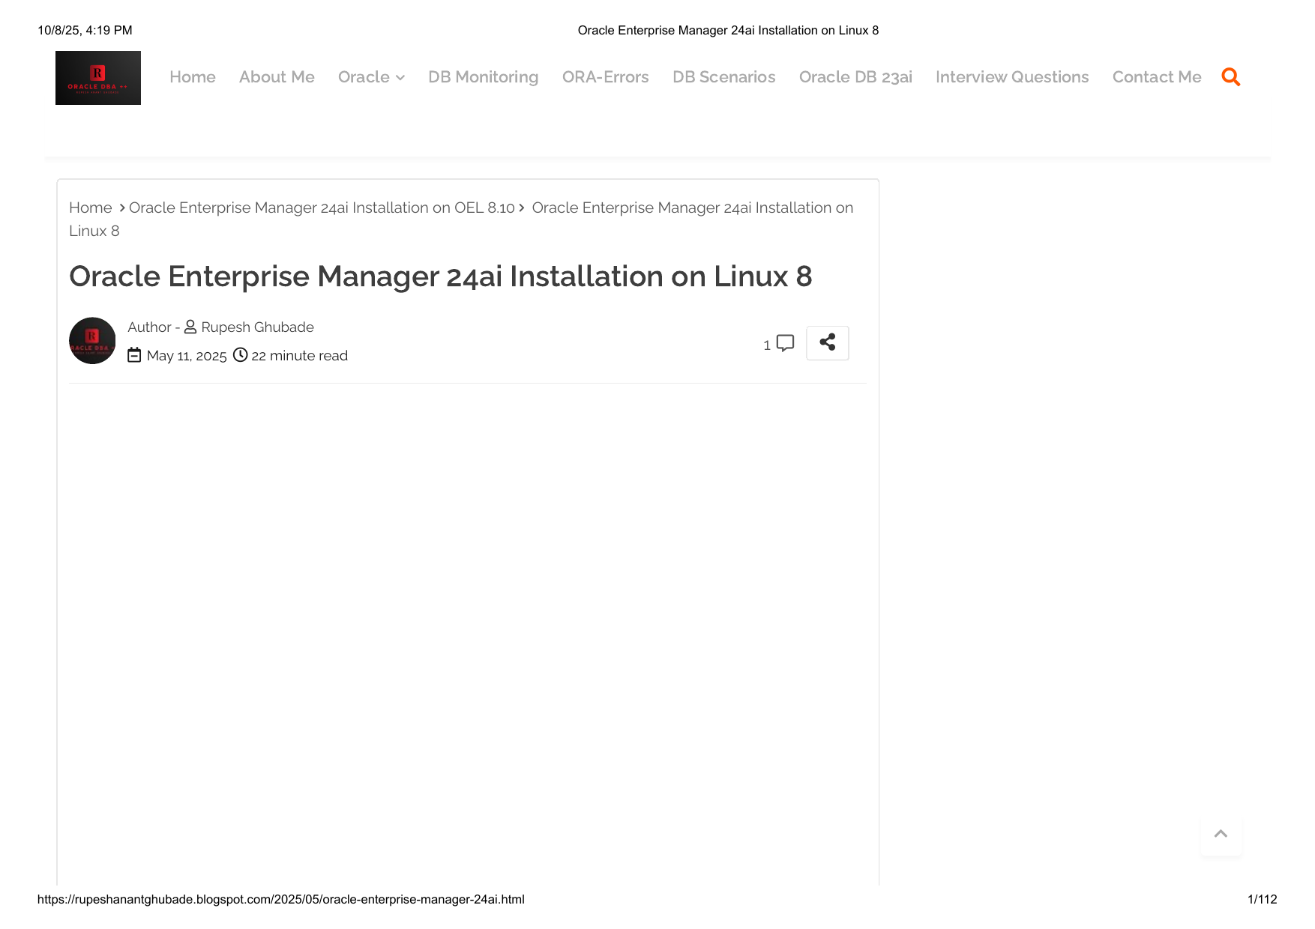Click the Home breadcrumb link
The width and height of the screenshot is (1315, 929).
(x=91, y=208)
